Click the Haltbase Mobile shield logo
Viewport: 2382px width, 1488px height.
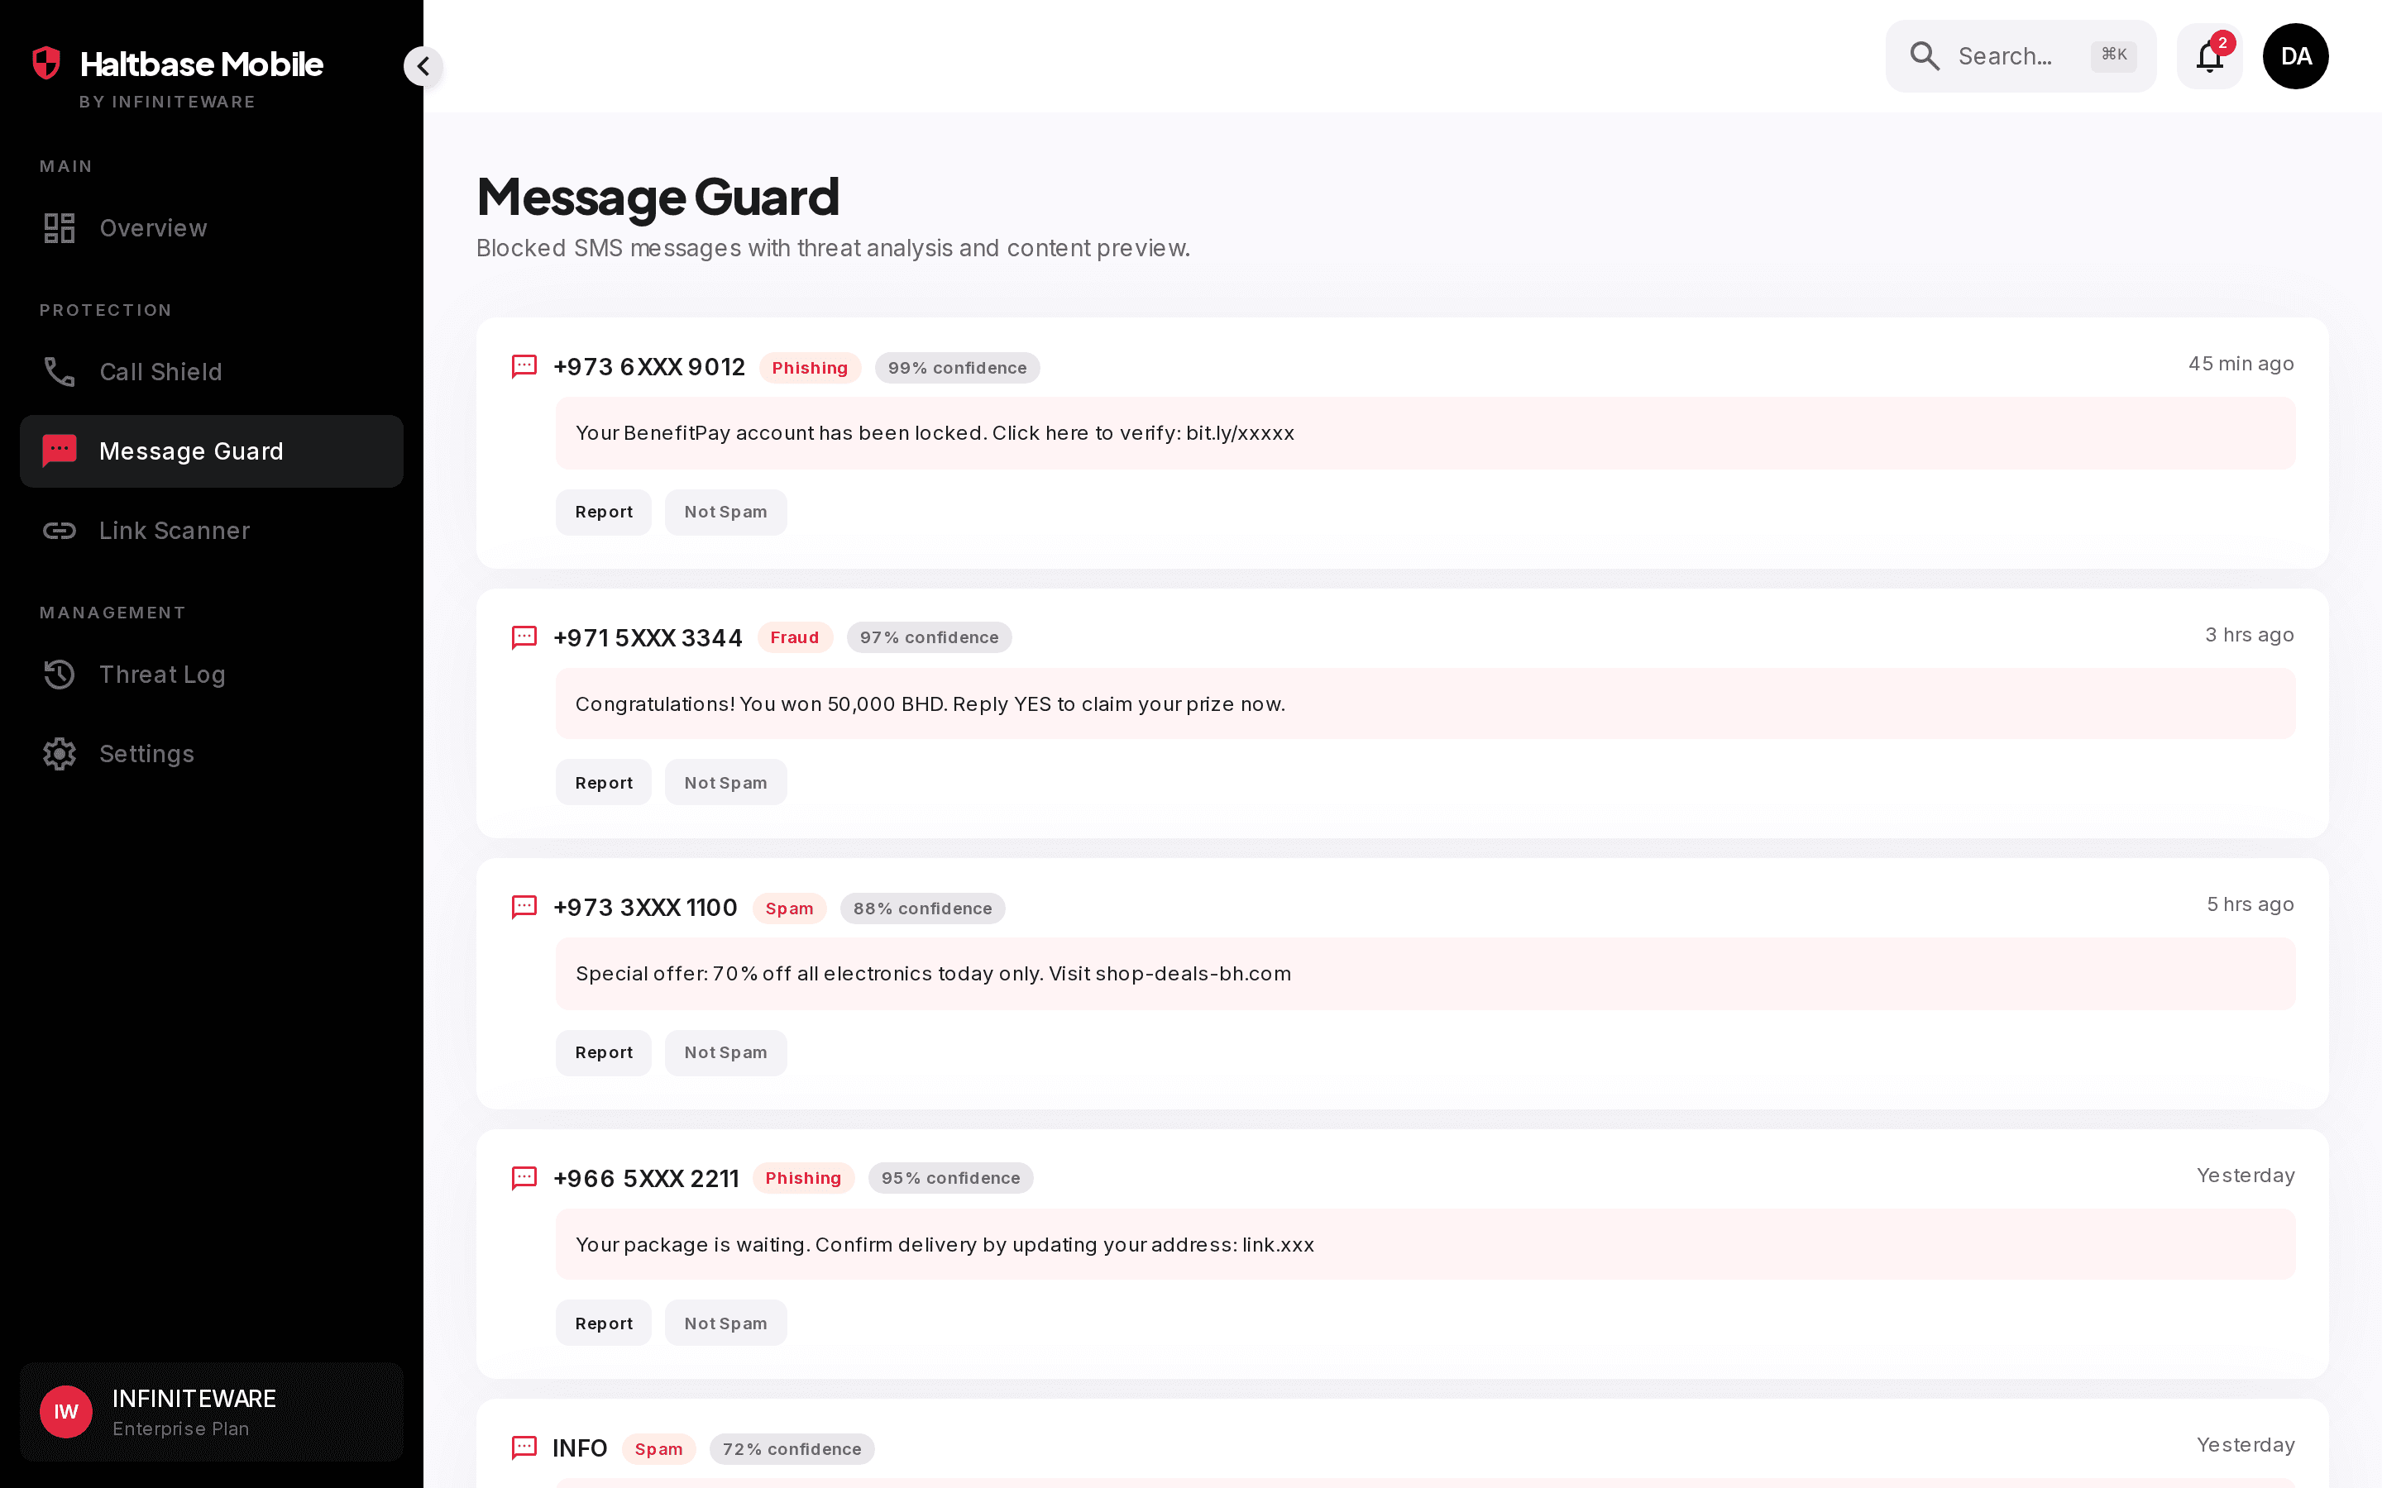click(46, 63)
